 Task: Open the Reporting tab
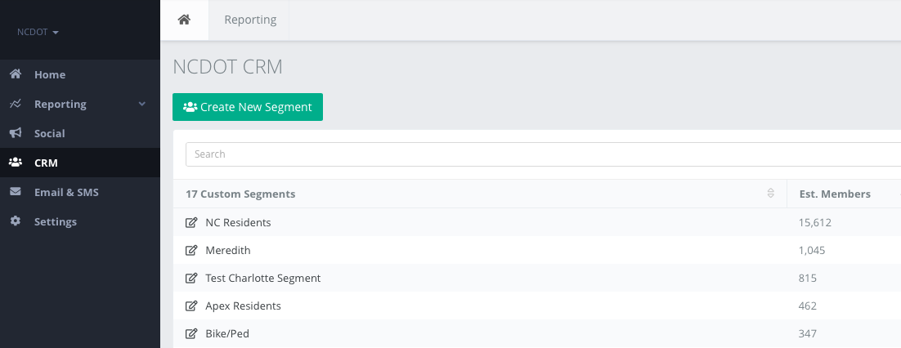click(250, 20)
